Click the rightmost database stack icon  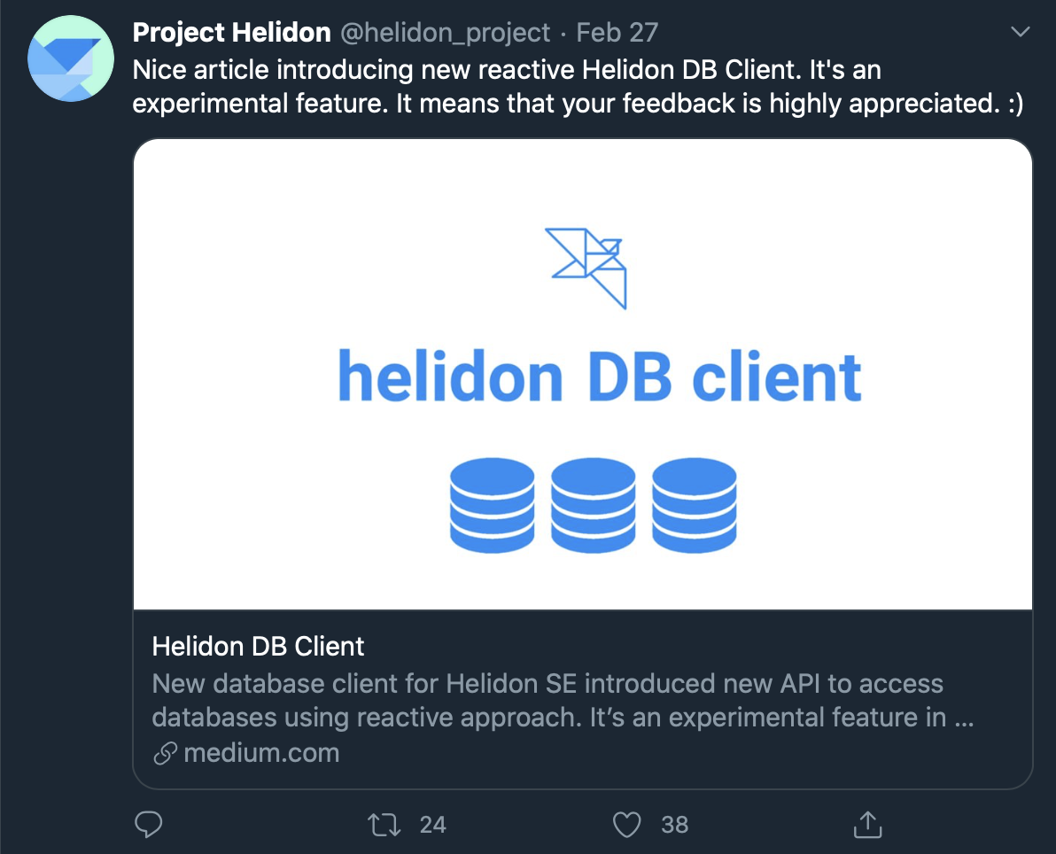coord(695,504)
